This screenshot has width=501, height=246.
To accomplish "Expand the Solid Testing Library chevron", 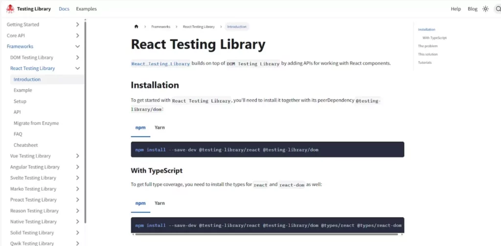I will (78, 233).
